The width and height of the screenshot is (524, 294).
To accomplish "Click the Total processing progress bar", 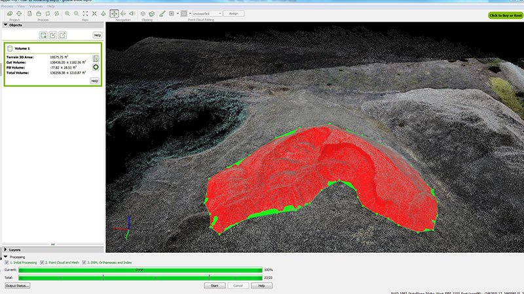I will pyautogui.click(x=140, y=277).
